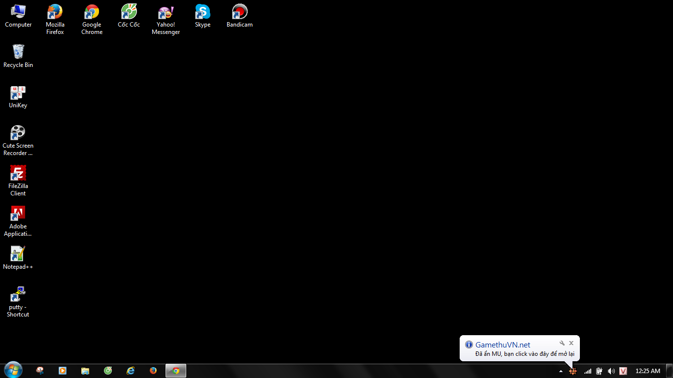Switch to the Chrome taskbar window

click(x=176, y=371)
